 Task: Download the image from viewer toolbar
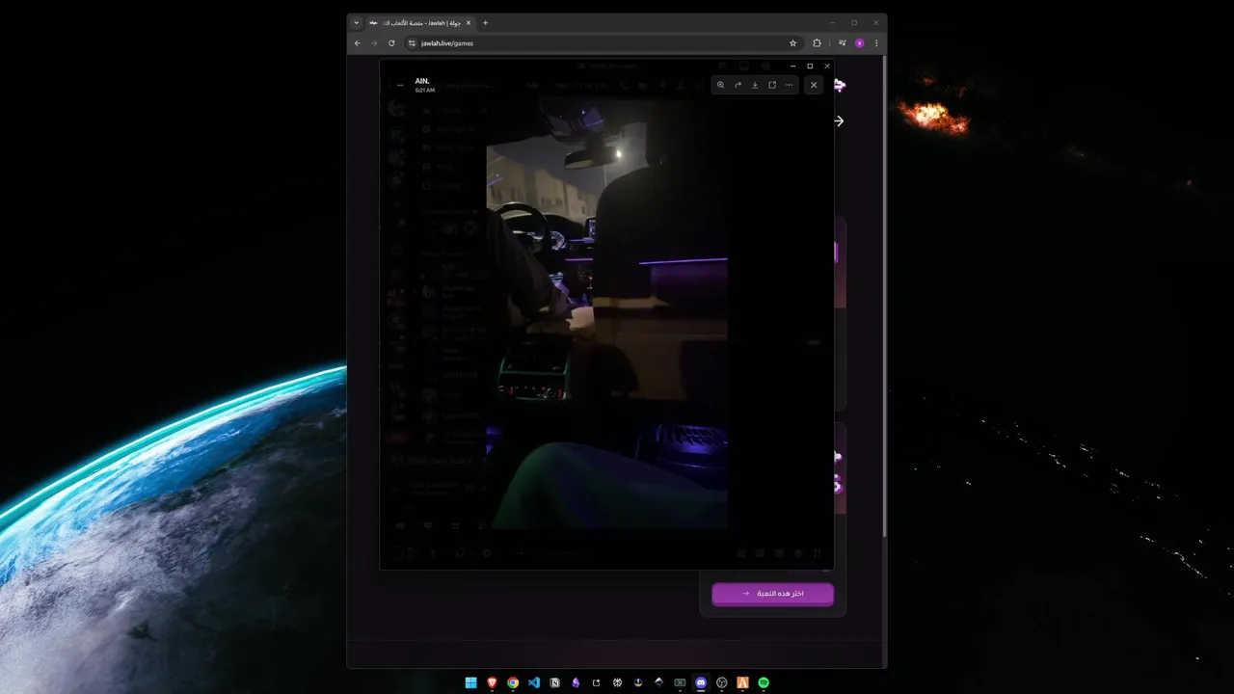pyautogui.click(x=755, y=85)
